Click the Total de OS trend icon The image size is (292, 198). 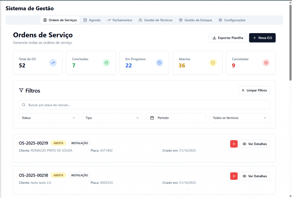[53, 63]
